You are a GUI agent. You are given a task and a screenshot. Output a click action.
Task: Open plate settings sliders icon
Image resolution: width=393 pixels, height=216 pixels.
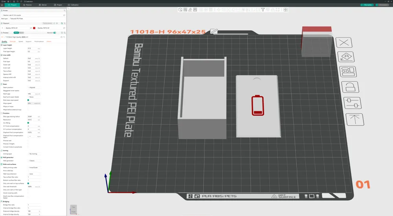pyautogui.click(x=353, y=103)
